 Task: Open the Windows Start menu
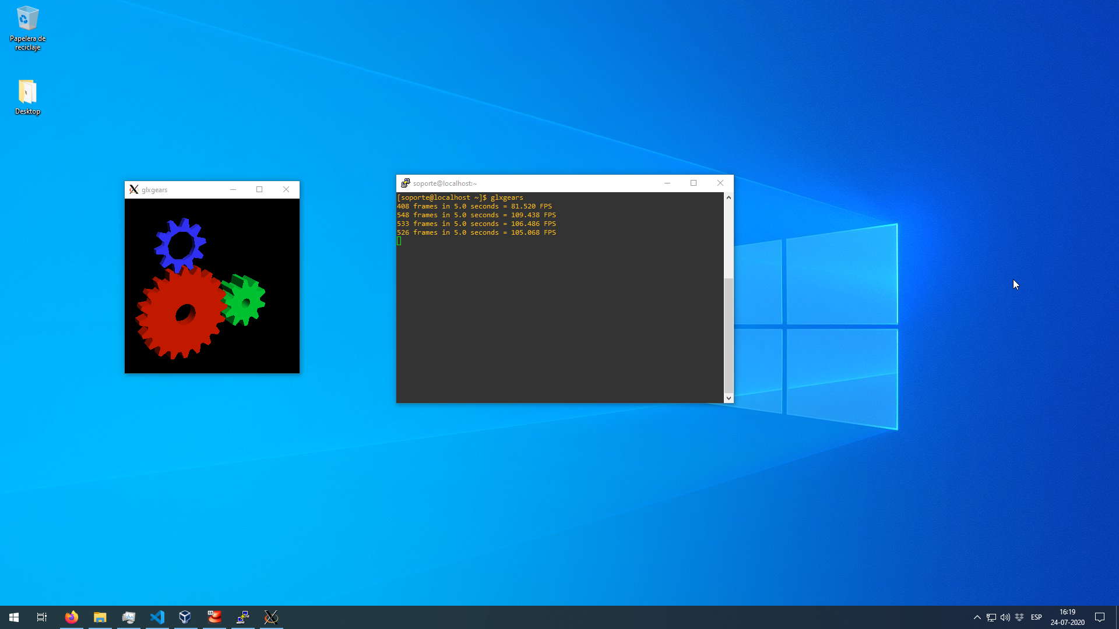pyautogui.click(x=14, y=617)
